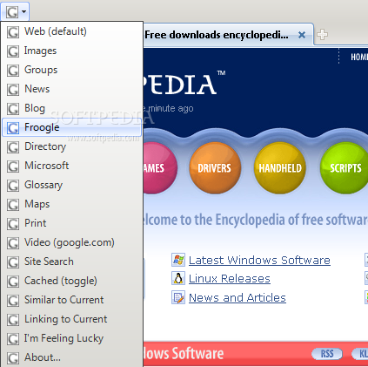This screenshot has width=368, height=367.
Task: Click the notepad icon beside News and Articles
Action: (178, 297)
